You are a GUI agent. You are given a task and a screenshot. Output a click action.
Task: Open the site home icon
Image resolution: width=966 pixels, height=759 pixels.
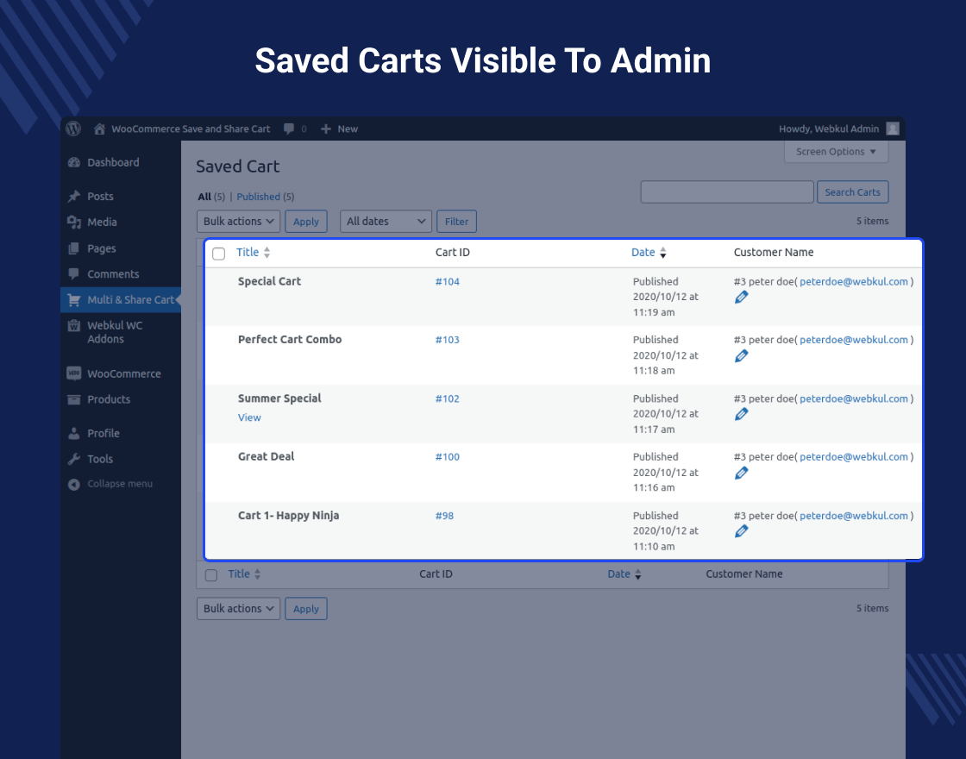pyautogui.click(x=99, y=129)
